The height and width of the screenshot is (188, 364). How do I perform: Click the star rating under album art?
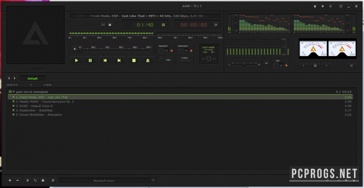tap(35, 68)
